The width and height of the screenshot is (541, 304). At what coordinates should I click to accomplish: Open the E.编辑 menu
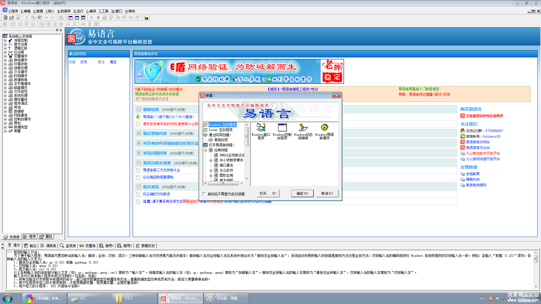[25, 11]
